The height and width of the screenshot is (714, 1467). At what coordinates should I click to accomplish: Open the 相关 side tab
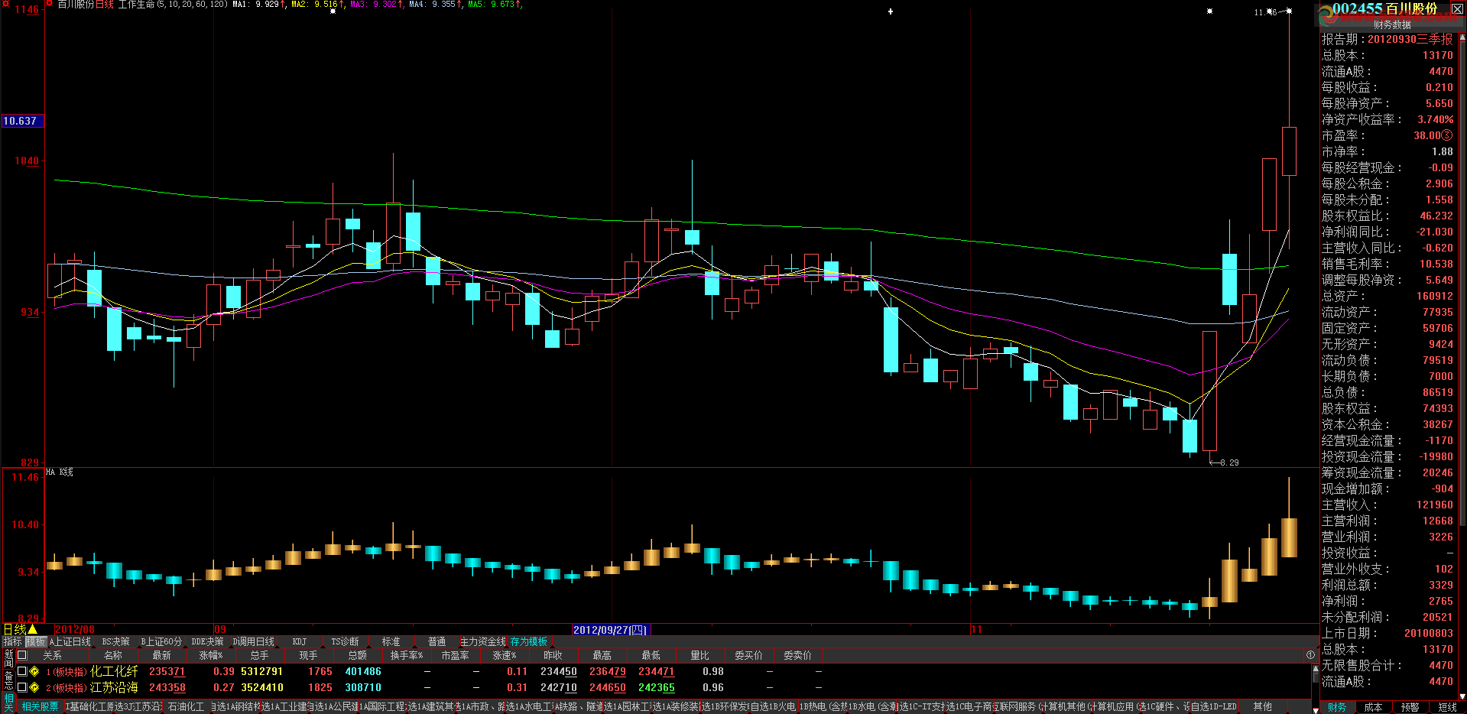8,702
